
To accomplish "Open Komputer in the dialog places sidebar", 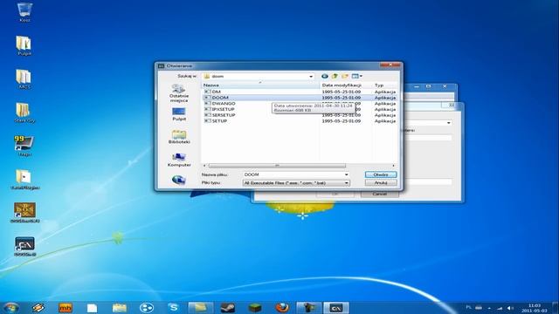I will (179, 160).
